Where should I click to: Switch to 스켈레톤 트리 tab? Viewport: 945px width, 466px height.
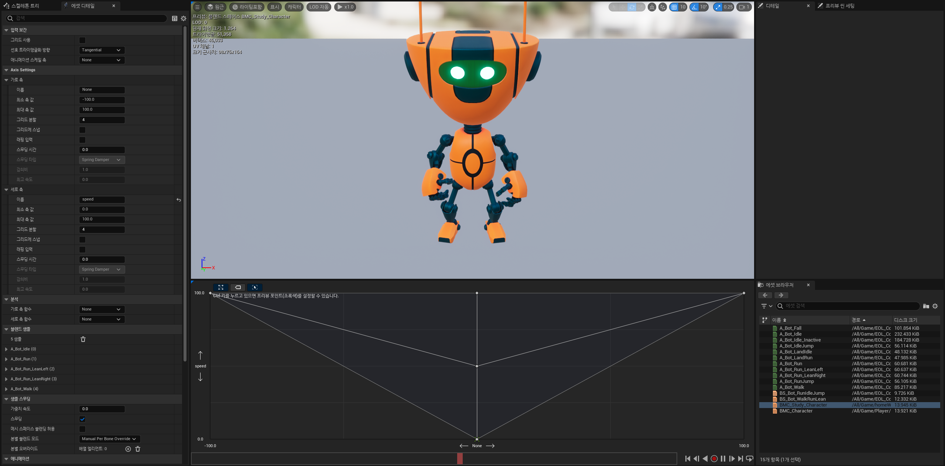pyautogui.click(x=24, y=6)
